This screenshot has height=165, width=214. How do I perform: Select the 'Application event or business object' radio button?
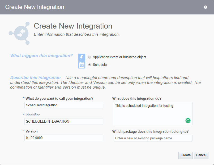pyautogui.click(x=90, y=57)
